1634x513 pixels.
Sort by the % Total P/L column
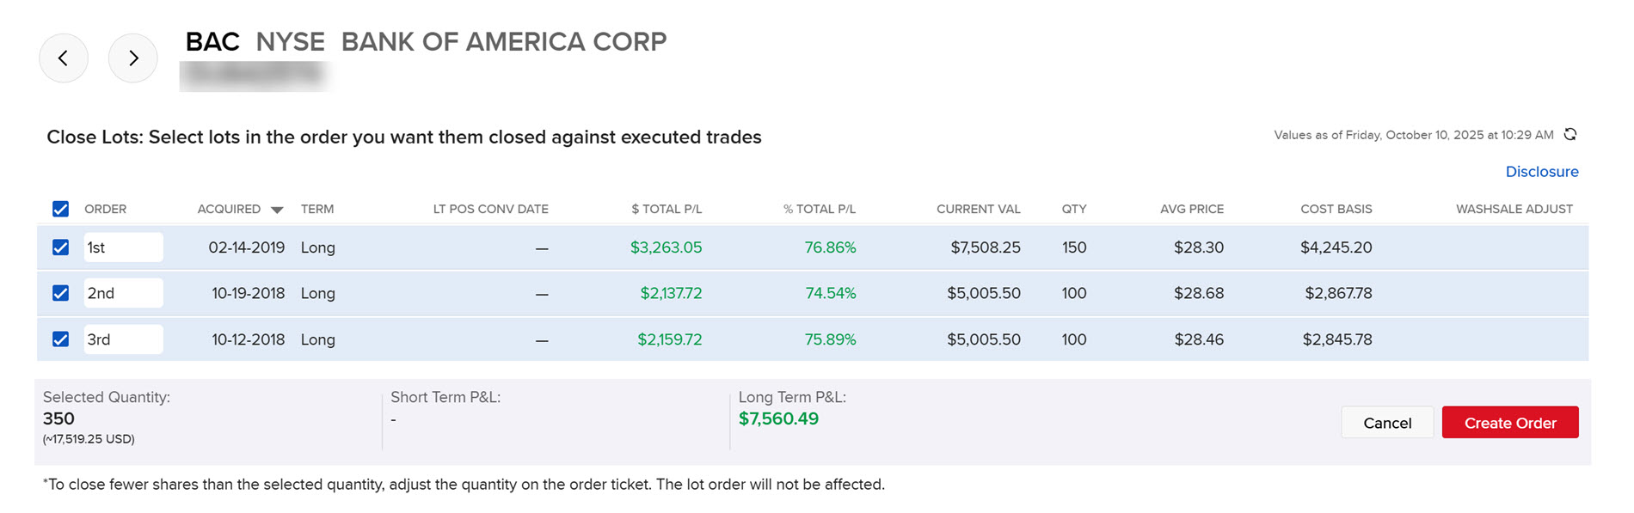(819, 209)
